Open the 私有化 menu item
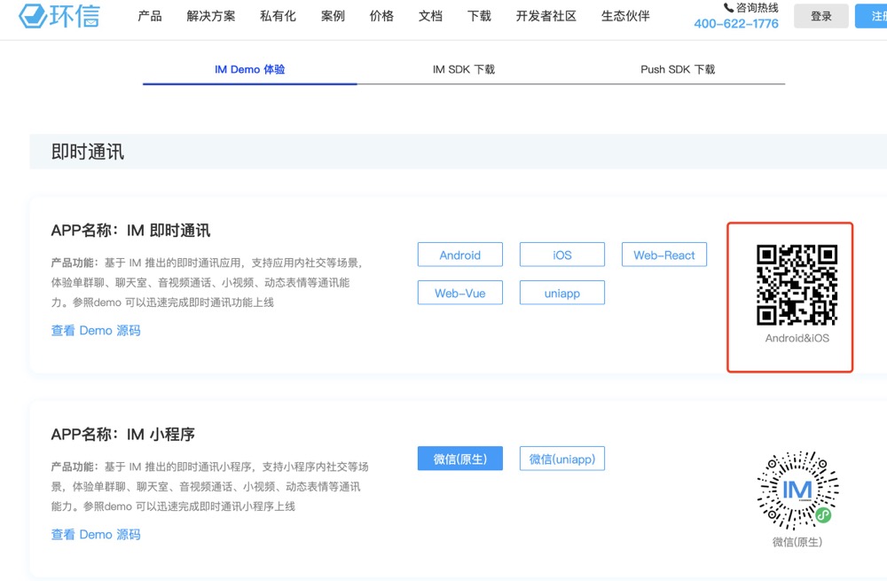The image size is (887, 581). (278, 16)
